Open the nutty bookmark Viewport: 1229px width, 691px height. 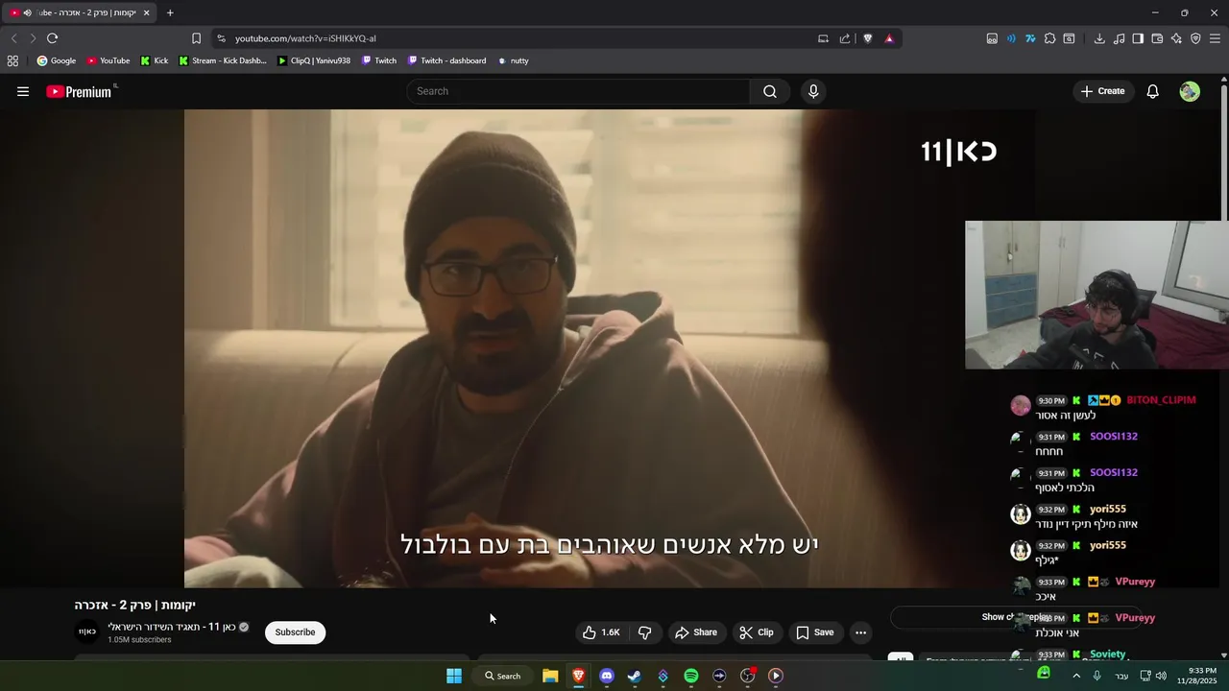(x=514, y=60)
